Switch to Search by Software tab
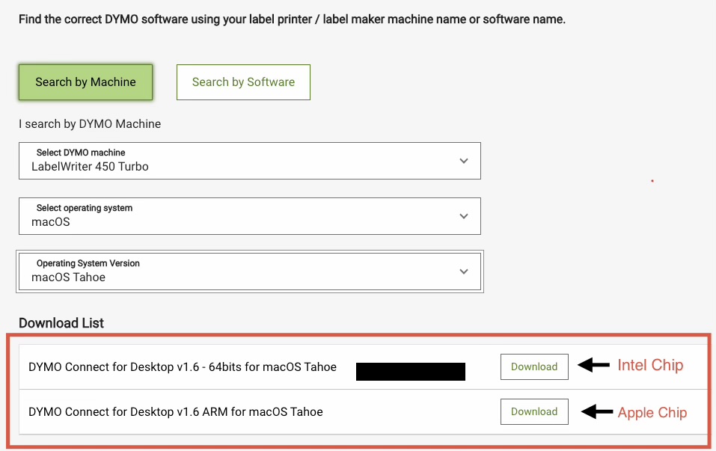The width and height of the screenshot is (716, 451). (243, 82)
